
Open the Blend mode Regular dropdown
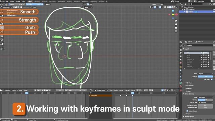point(205,74)
